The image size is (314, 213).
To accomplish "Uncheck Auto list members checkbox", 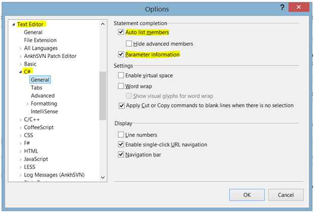I will click(121, 33).
